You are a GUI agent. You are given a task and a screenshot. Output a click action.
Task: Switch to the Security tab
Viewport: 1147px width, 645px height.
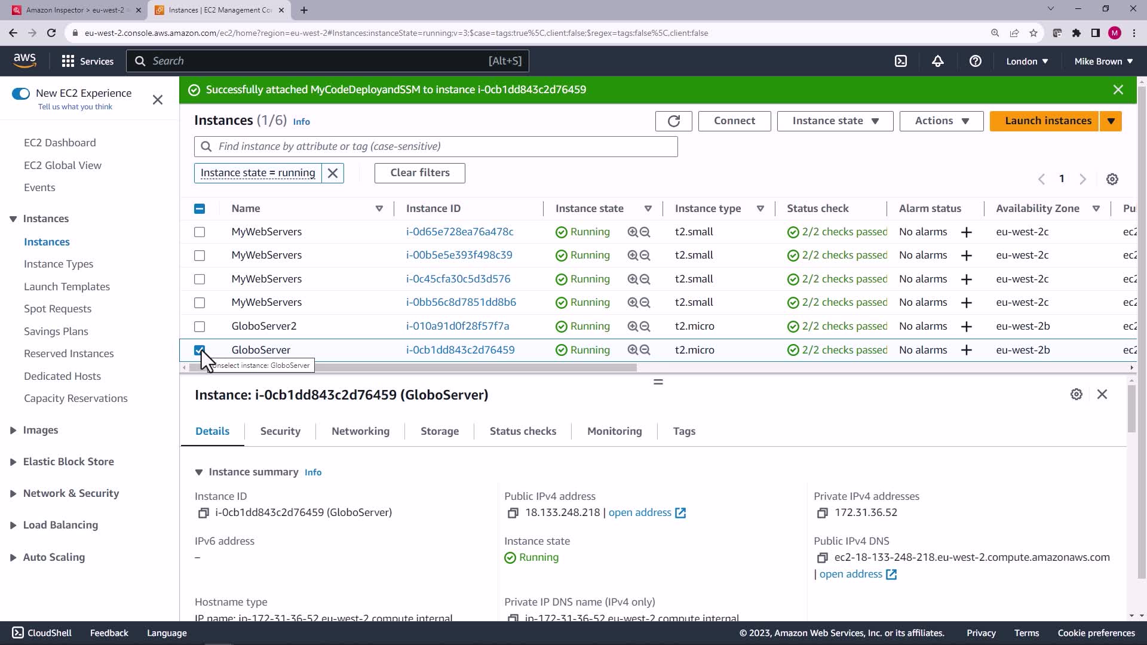point(280,431)
